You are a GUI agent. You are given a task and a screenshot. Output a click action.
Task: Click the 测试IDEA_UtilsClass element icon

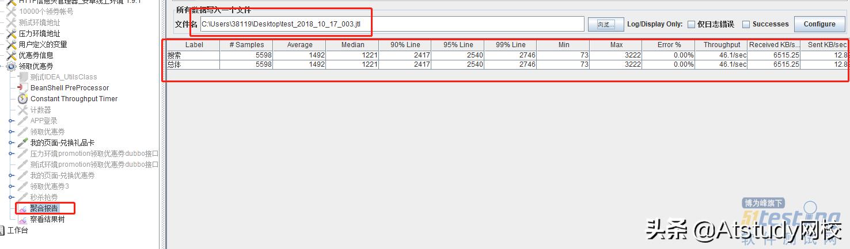coord(22,77)
